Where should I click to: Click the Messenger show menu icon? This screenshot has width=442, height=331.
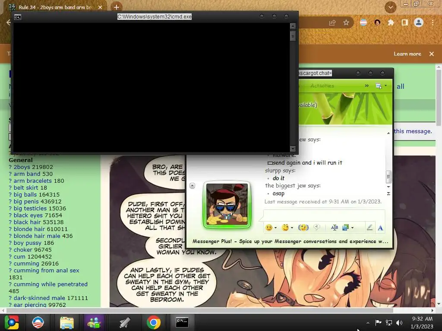379,86
